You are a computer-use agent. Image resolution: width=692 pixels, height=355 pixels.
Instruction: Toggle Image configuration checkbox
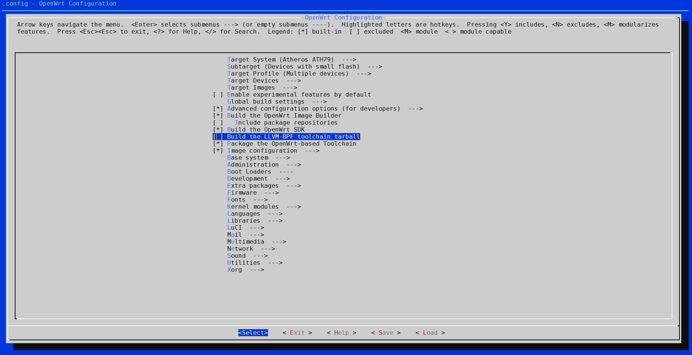pyautogui.click(x=218, y=151)
